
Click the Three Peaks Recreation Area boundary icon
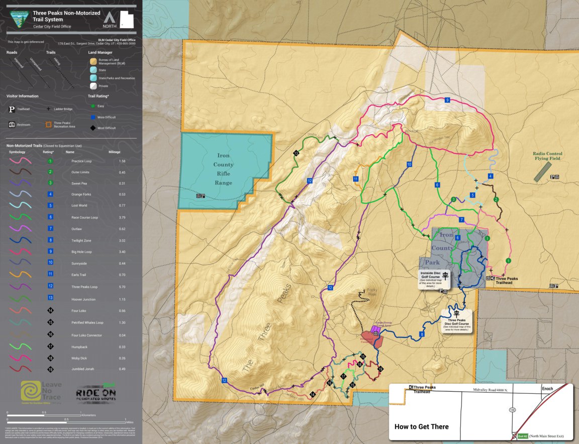(x=49, y=124)
